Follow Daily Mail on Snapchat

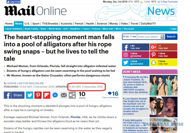coord(164,63)
